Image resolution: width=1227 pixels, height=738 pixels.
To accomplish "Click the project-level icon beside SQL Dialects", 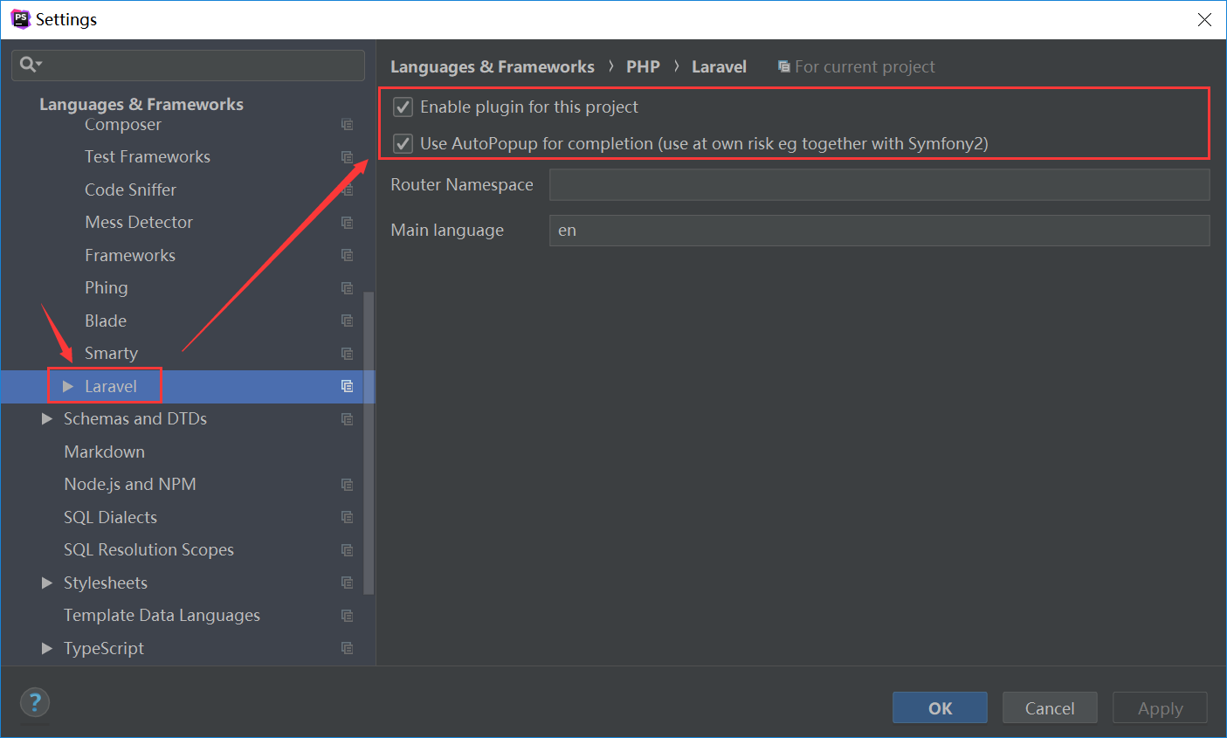I will [347, 517].
